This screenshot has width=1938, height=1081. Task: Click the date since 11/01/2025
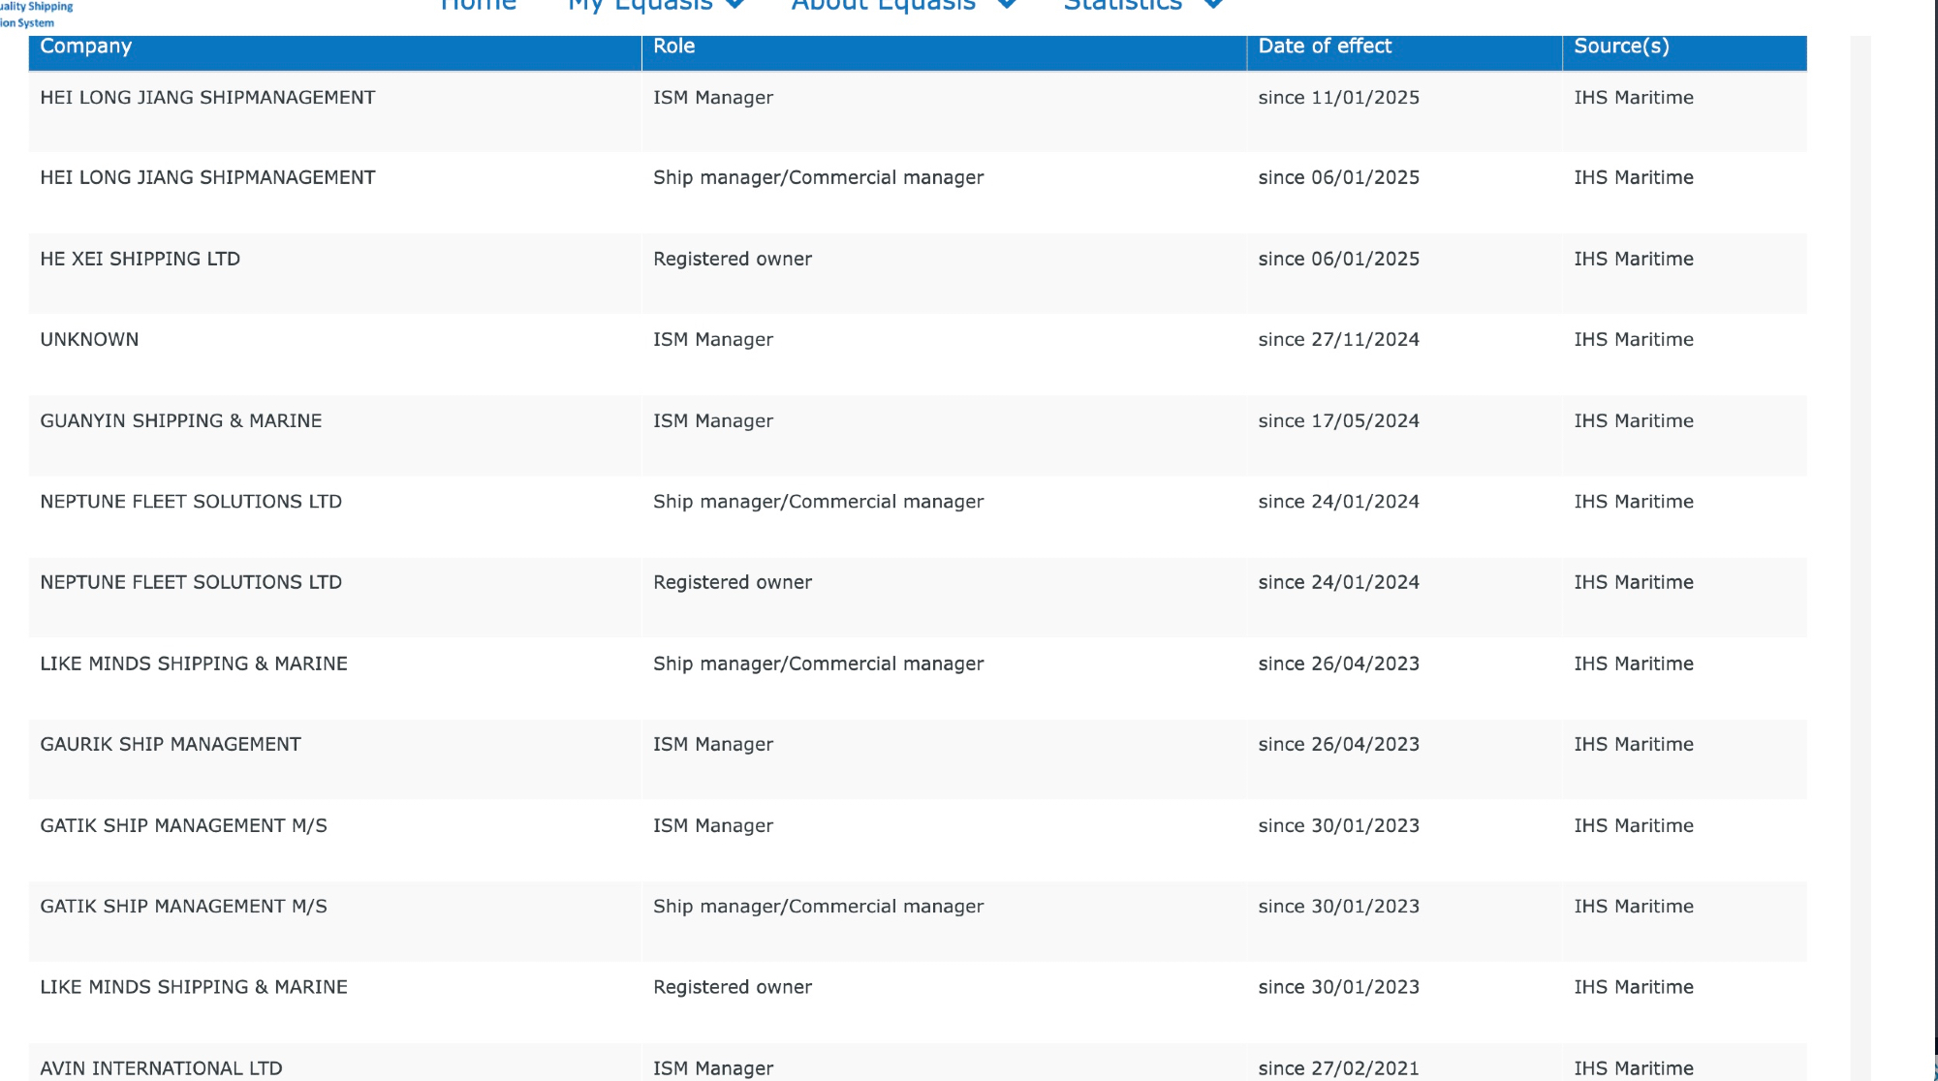point(1337,98)
